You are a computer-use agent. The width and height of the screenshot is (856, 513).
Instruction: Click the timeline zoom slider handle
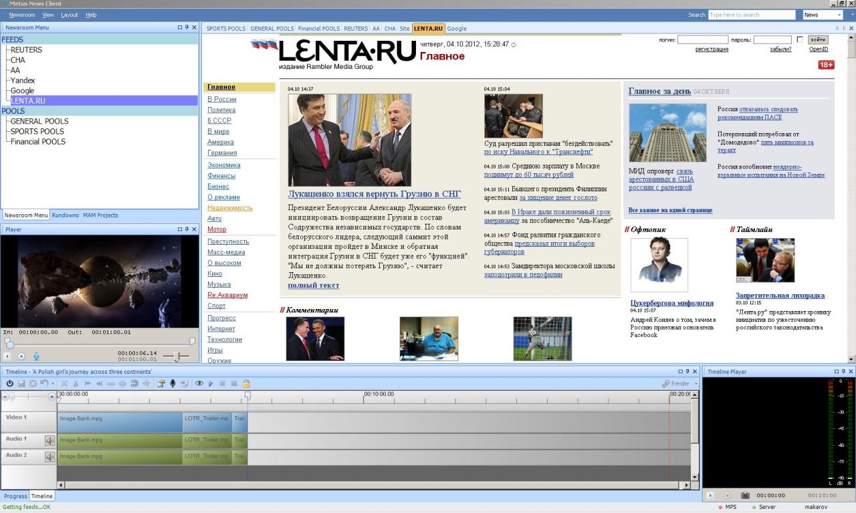[11, 397]
